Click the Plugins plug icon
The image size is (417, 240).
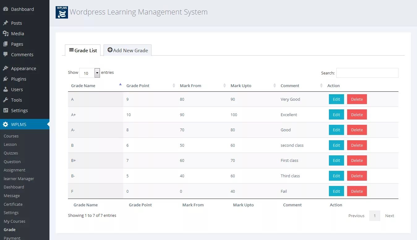[6, 79]
